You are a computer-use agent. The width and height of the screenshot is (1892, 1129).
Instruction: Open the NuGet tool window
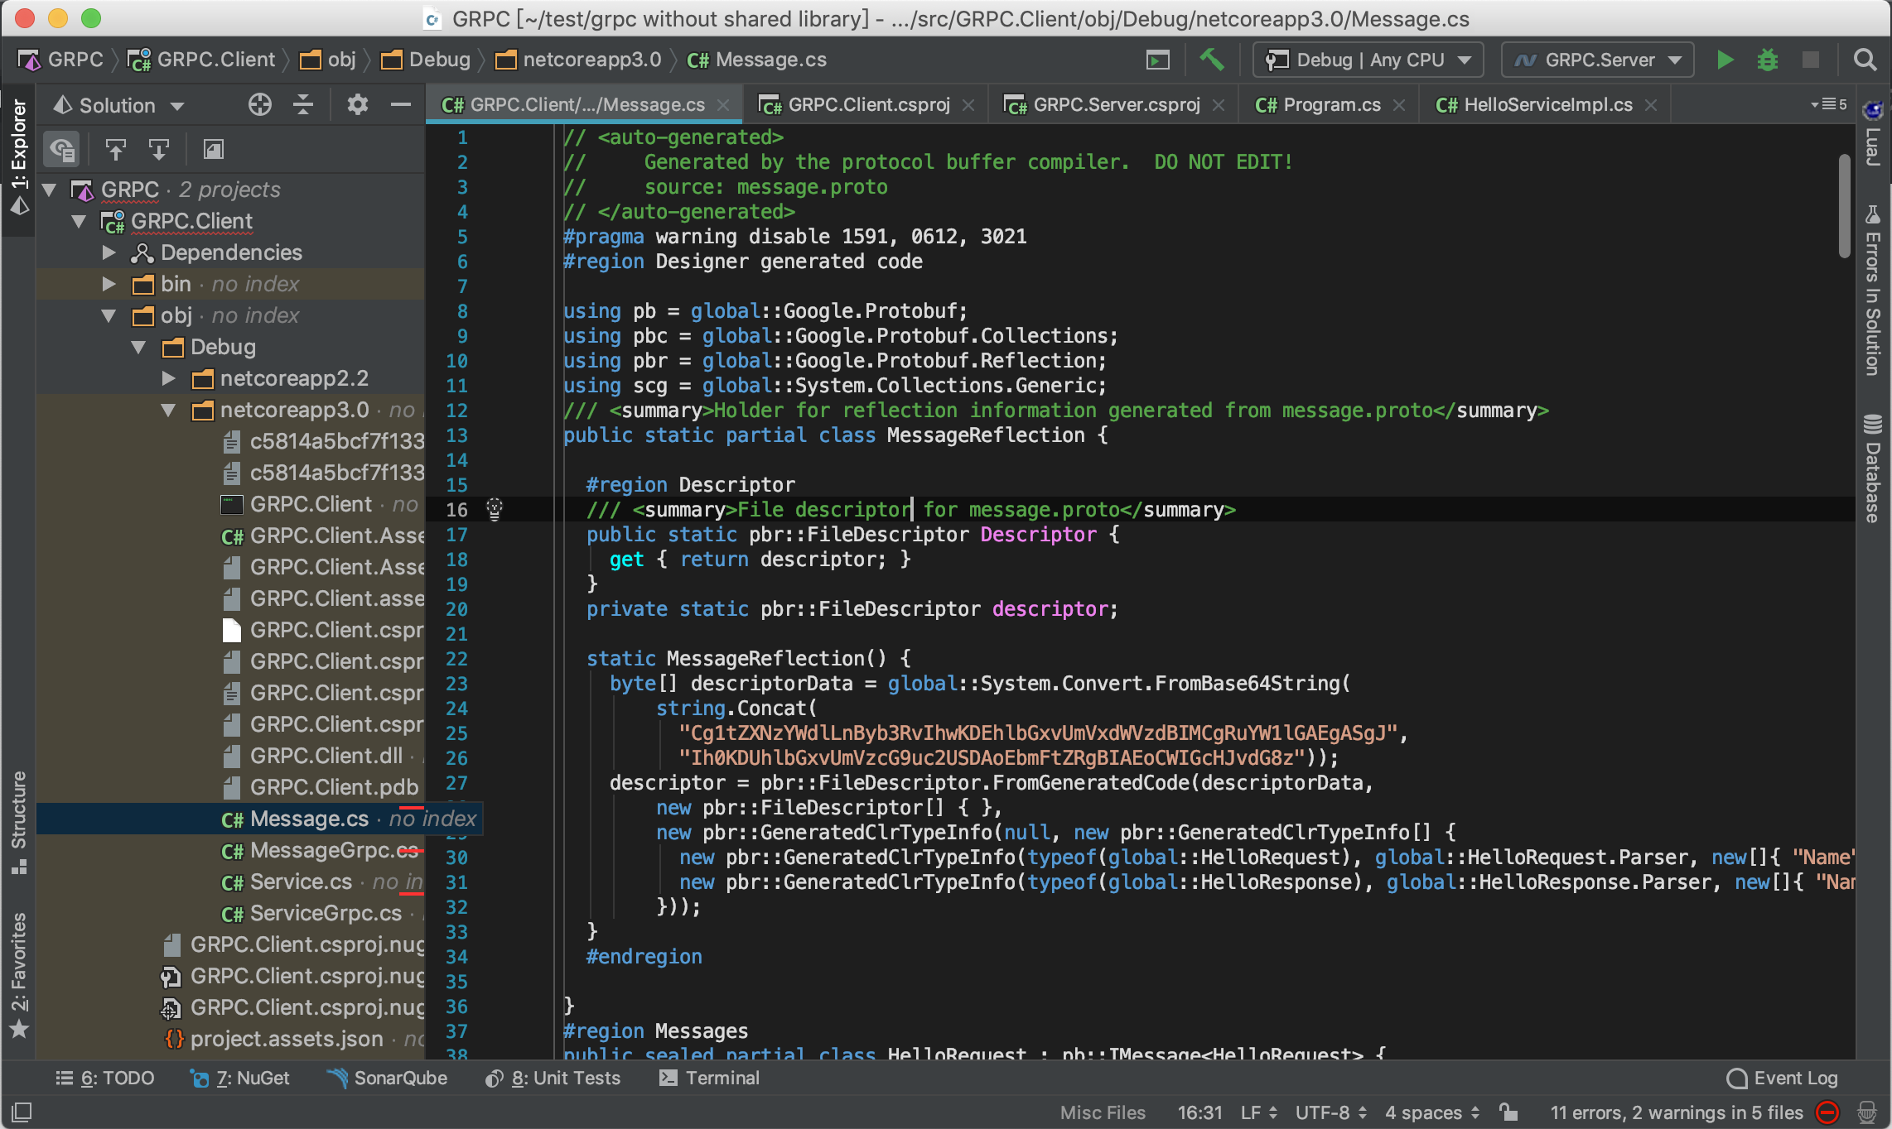tap(240, 1078)
